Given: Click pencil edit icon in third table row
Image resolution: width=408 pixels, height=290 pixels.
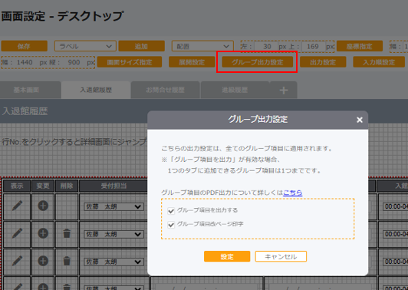Looking at the screenshot, I should 17,261.
